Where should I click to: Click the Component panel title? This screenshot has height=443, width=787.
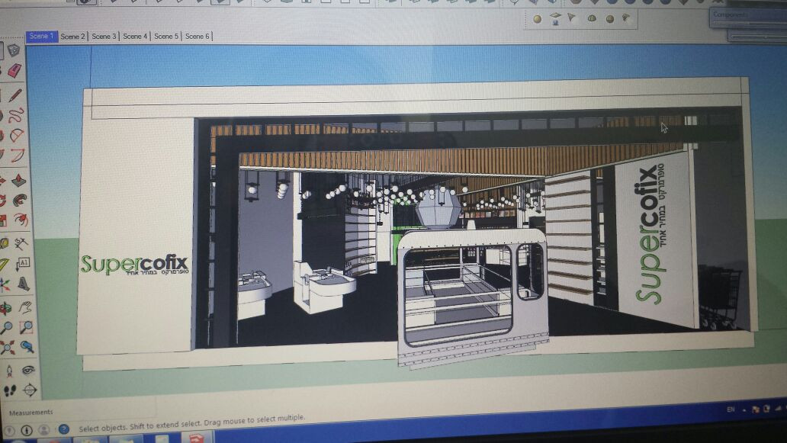click(x=729, y=14)
